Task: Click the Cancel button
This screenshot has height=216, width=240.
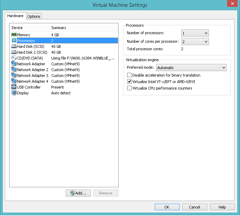Action: pyautogui.click(x=195, y=207)
